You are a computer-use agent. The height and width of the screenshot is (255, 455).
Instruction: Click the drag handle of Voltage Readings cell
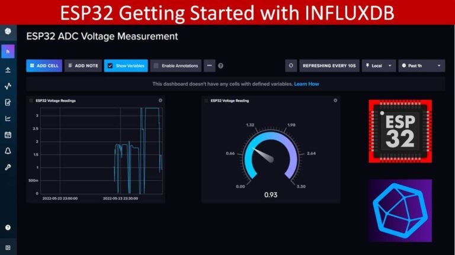pos(31,101)
